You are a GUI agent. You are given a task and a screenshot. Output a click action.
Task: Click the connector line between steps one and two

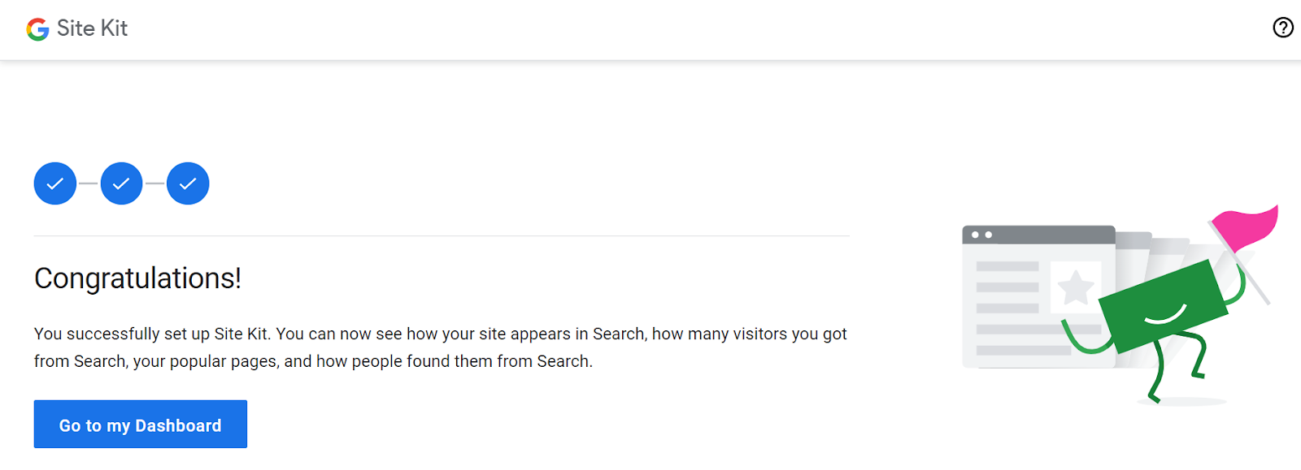pyautogui.click(x=89, y=183)
